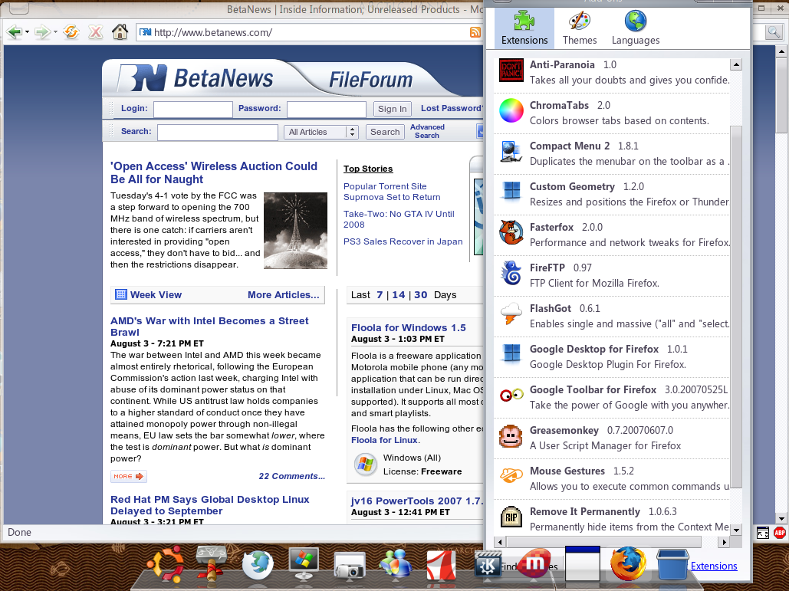Open the Lost Password link

(x=452, y=108)
